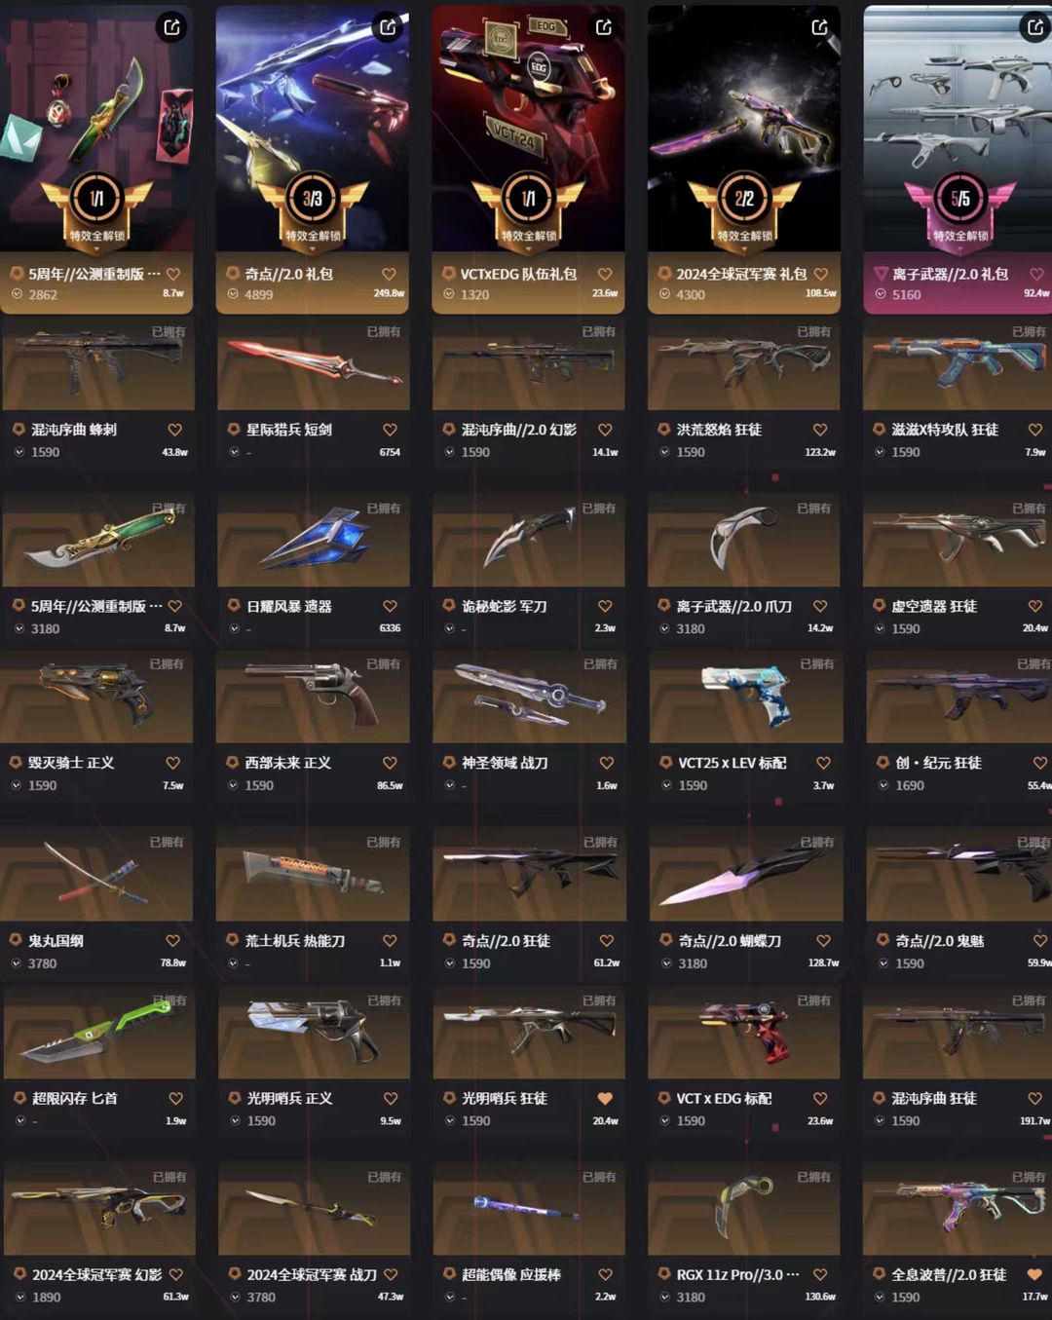1052x1320 pixels.
Task: Select the 奇点//2.0 蝴蝶刀 knife thumbnail
Action: click(x=746, y=875)
